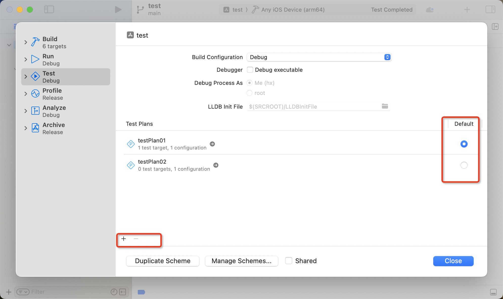Screen dimensions: 503x299
Task: Click the add editor icon at right
Action: click(495, 27)
